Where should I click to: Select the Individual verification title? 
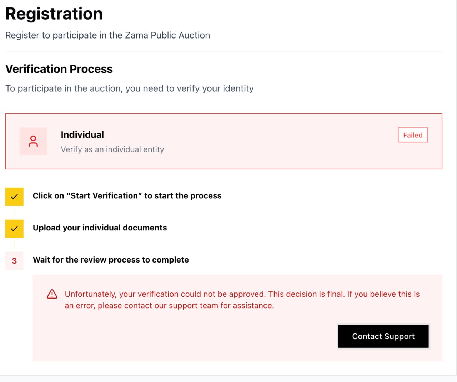(82, 134)
